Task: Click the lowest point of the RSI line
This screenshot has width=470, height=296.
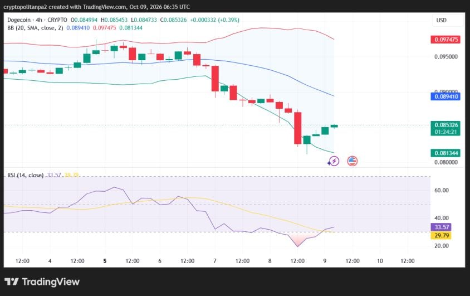Action: [297, 246]
